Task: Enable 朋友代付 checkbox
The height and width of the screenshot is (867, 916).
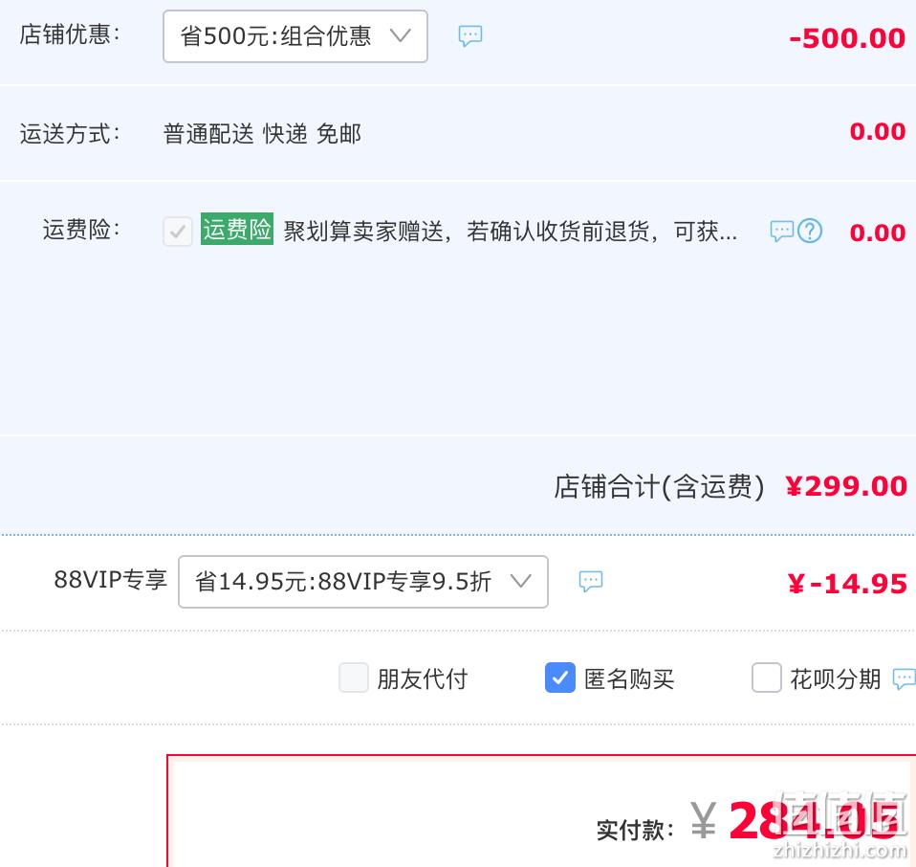Action: coord(354,678)
